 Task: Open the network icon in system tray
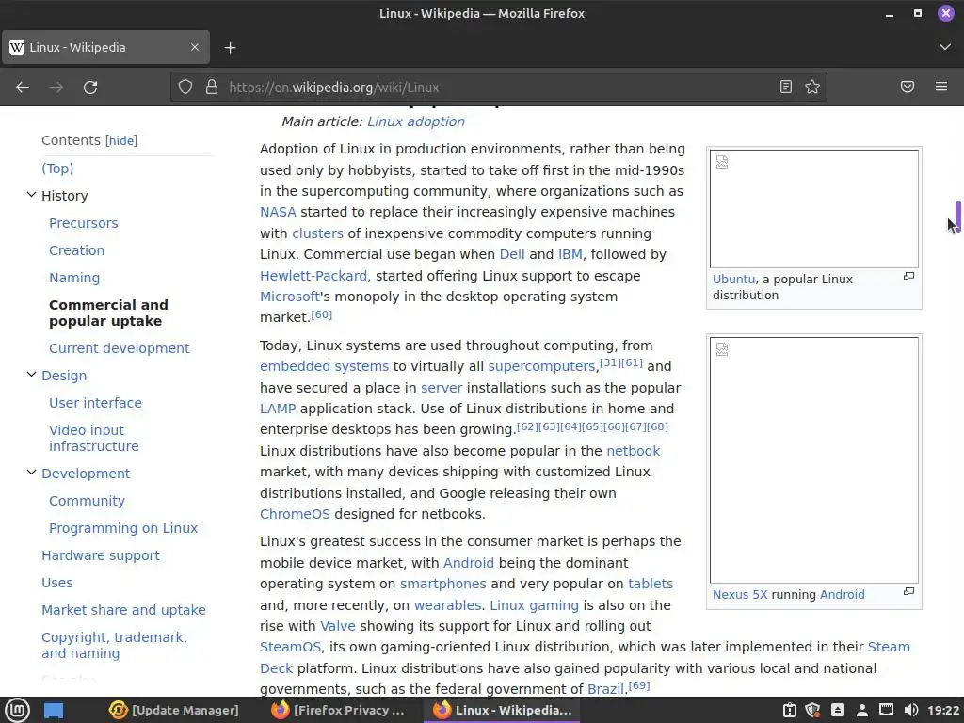click(886, 710)
